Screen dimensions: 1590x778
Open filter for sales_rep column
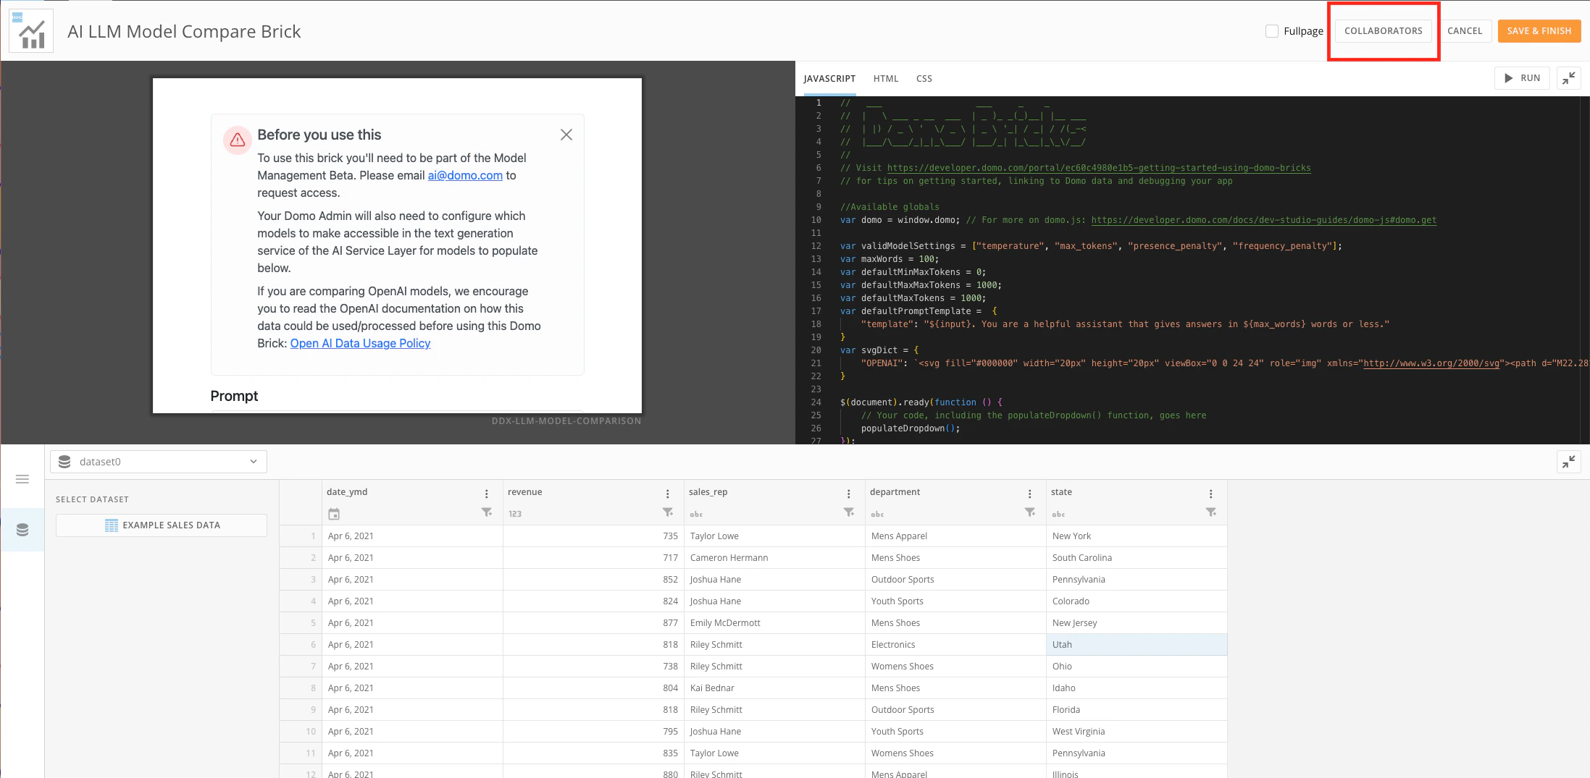click(x=848, y=512)
